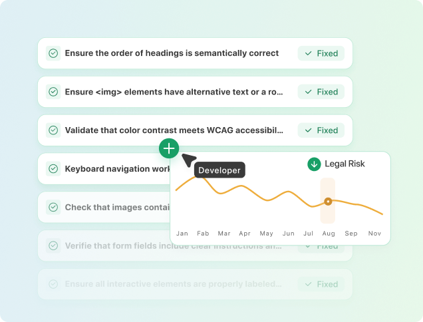Click Fixed badge on color contrast row
This screenshot has width=423, height=322.
(x=321, y=130)
